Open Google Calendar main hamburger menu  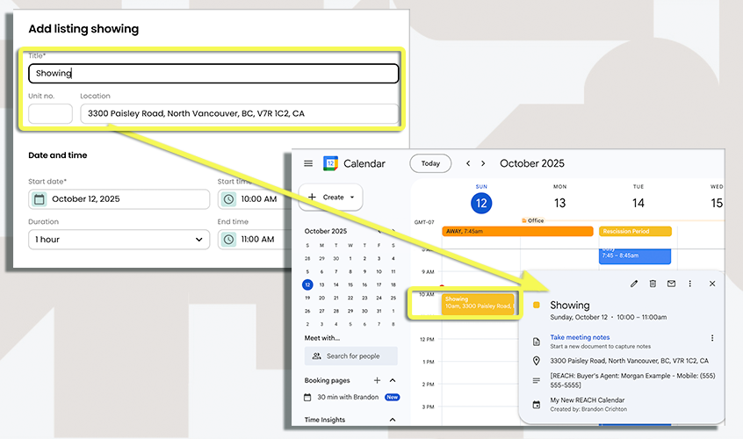308,163
